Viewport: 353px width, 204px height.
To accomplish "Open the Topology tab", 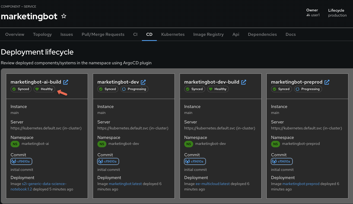I will (x=42, y=34).
